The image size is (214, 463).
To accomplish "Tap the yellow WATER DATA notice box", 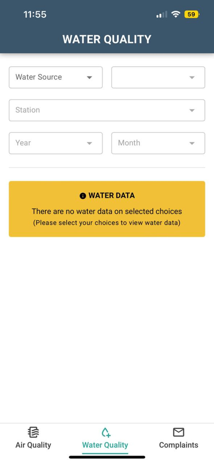I will pos(107,209).
